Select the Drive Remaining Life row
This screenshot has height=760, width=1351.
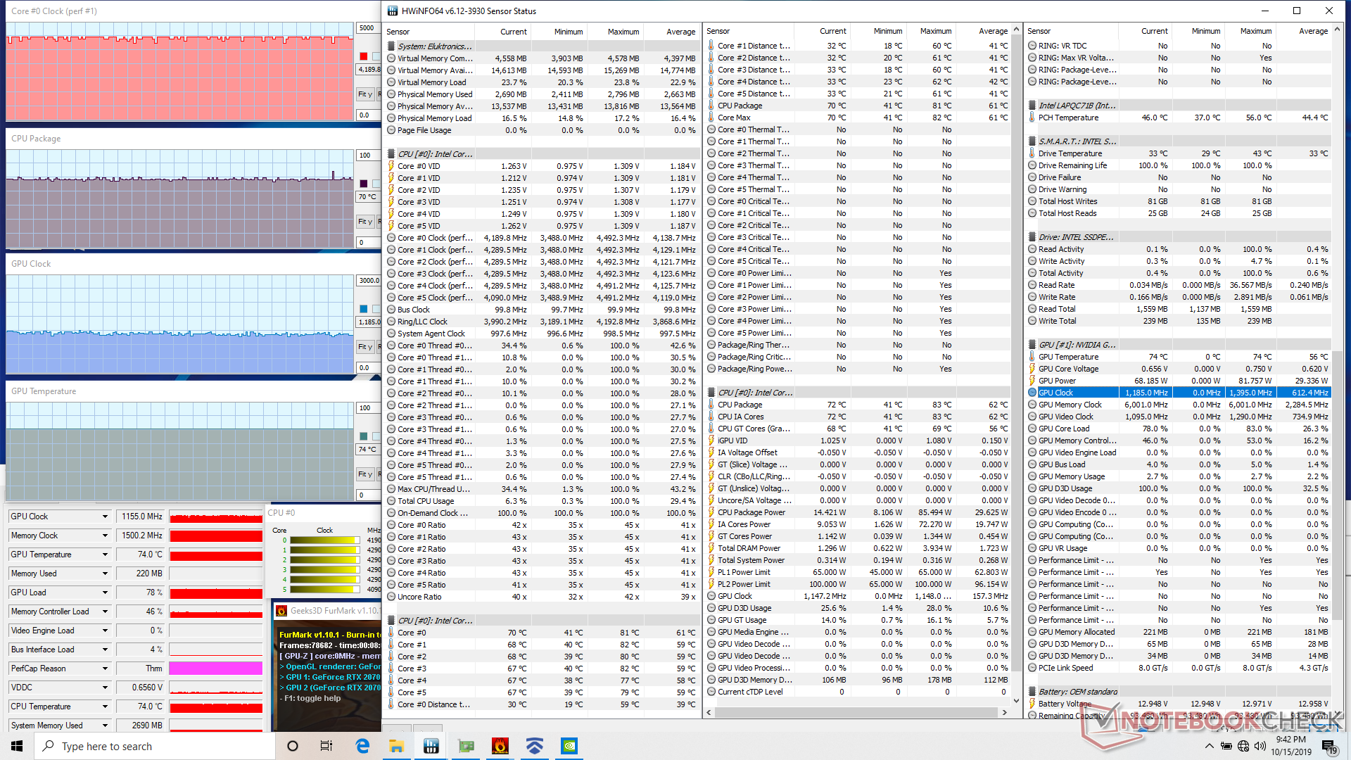(1179, 165)
